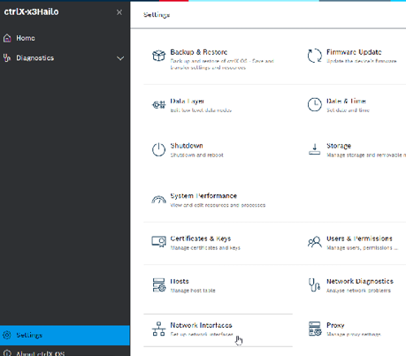Expand the Diagnostics sidebar chevron

coord(120,58)
